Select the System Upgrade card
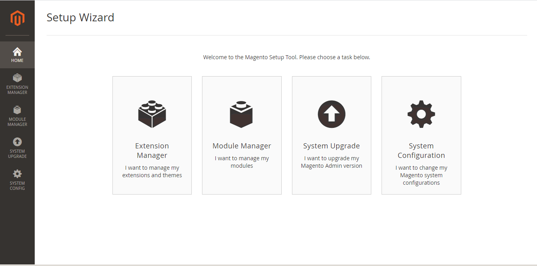This screenshot has width=537, height=266. click(x=331, y=135)
